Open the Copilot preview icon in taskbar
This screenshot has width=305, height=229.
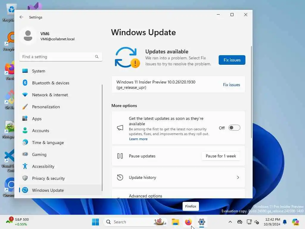point(295,222)
